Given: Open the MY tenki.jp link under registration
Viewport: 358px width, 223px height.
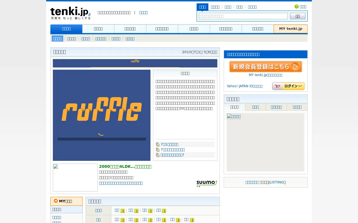Looking at the screenshot, I should click(x=266, y=75).
